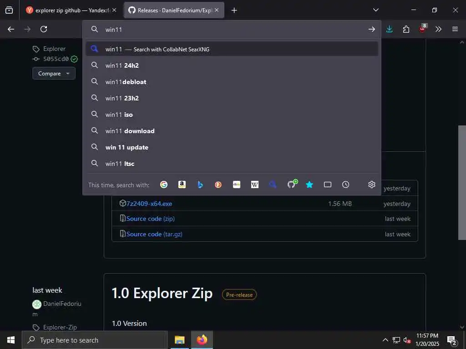Screen dimensions: 466x349
Task: Open a new tab
Action: pyautogui.click(x=234, y=10)
